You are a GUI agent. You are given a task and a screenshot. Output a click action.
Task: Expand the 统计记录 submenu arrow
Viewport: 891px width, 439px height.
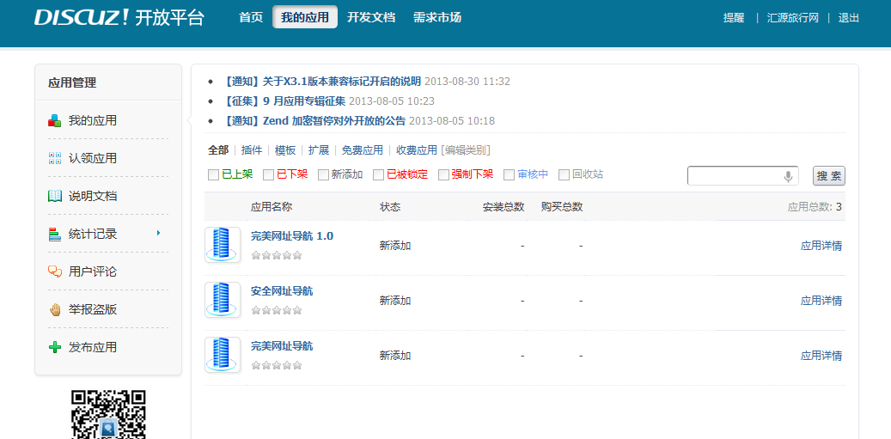coord(159,233)
